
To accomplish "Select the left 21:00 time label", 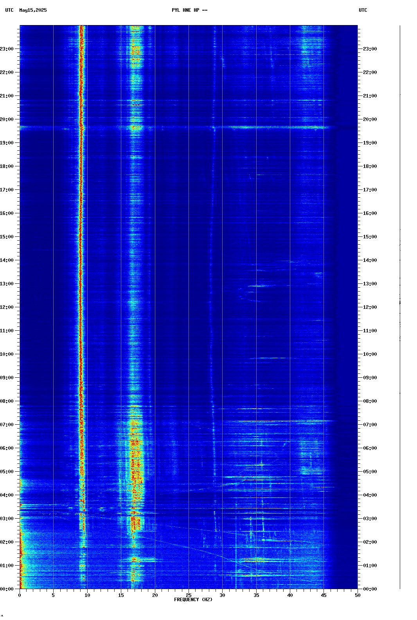I will pos(7,96).
